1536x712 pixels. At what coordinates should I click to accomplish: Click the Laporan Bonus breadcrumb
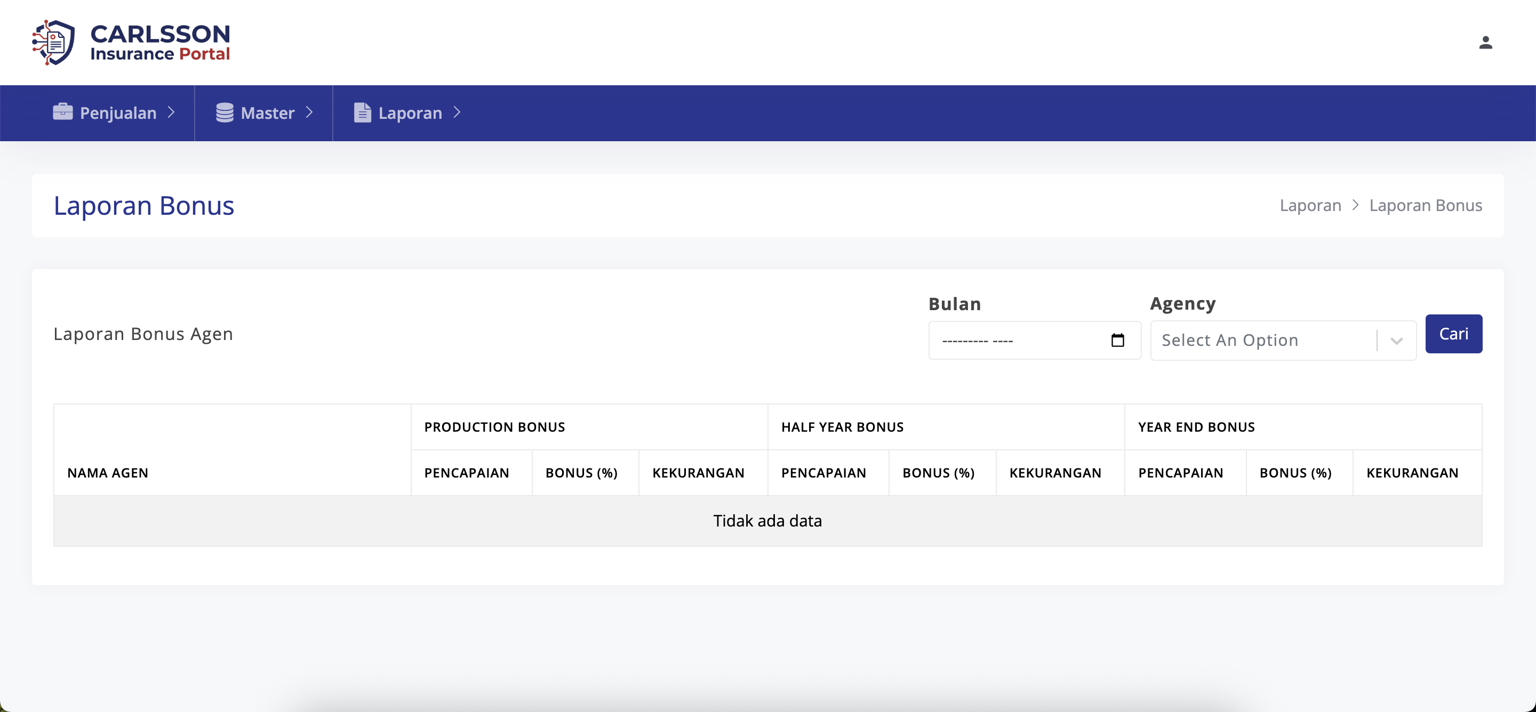pos(1426,205)
